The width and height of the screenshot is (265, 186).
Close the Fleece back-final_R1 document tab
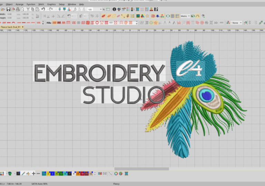pos(23,27)
